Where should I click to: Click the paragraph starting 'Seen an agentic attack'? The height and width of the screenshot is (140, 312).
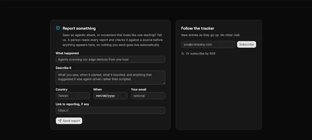[x=113, y=40]
